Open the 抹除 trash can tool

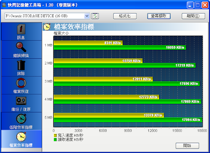click(21, 65)
